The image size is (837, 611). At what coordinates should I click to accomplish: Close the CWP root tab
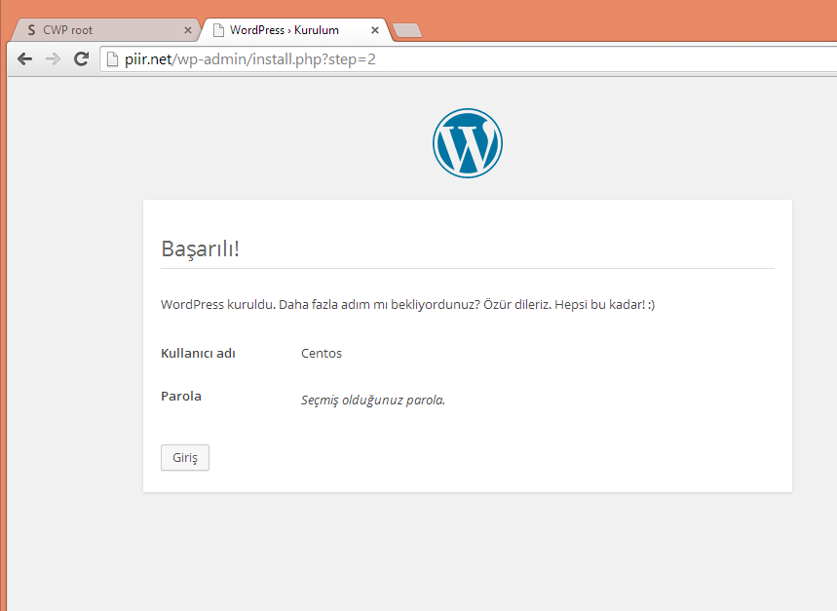pos(188,30)
